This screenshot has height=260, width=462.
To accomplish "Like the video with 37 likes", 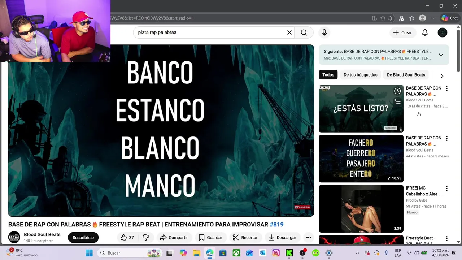I will [127, 238].
